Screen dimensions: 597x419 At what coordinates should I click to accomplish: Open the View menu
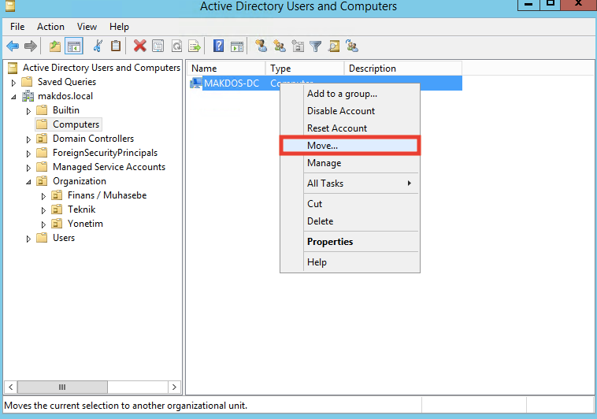pos(87,27)
